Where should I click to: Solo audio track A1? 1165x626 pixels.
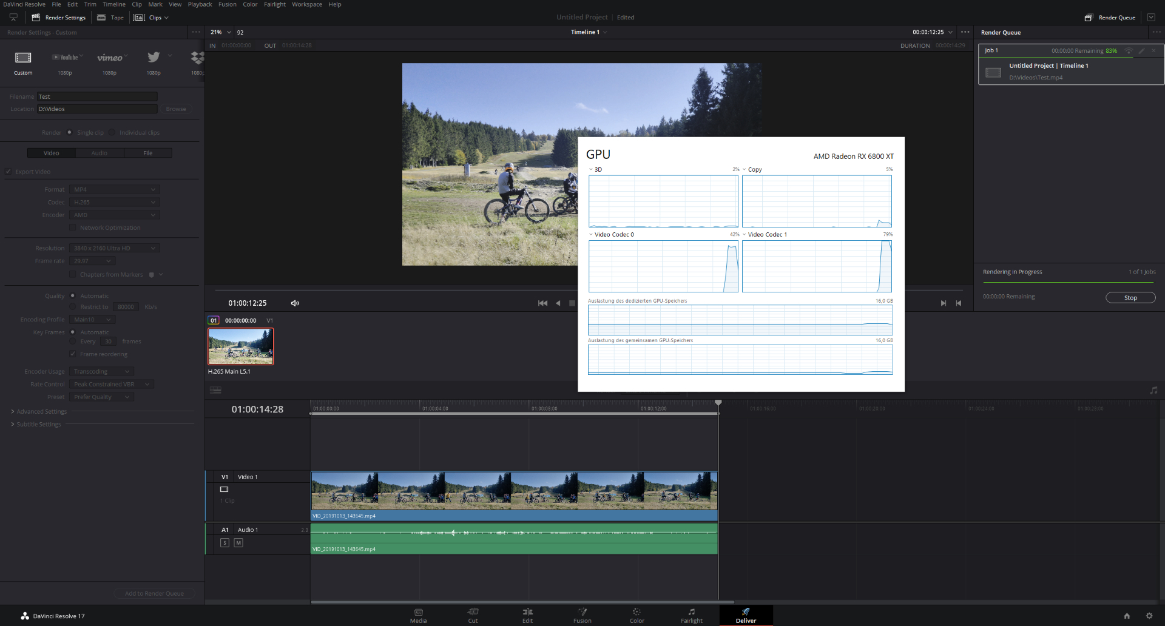pos(225,543)
